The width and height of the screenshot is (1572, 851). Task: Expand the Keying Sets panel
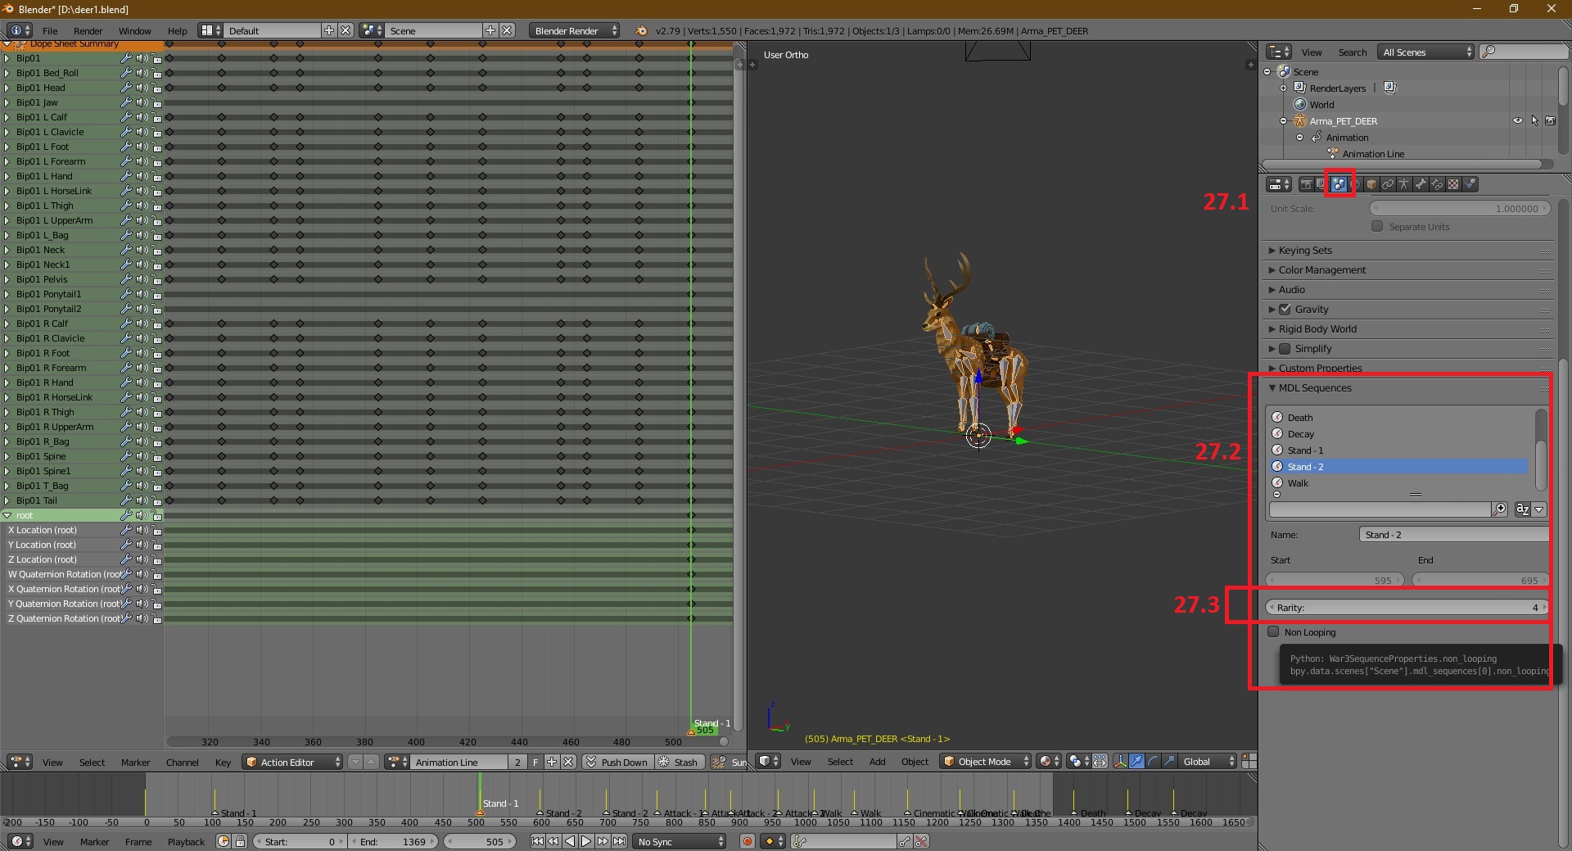pos(1305,250)
